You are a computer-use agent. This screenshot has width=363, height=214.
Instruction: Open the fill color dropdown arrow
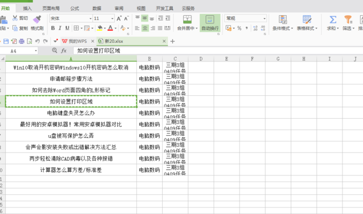pos(105,29)
